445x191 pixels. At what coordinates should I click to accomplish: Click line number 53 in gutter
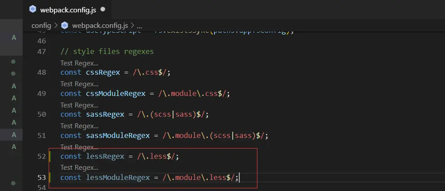(x=42, y=178)
